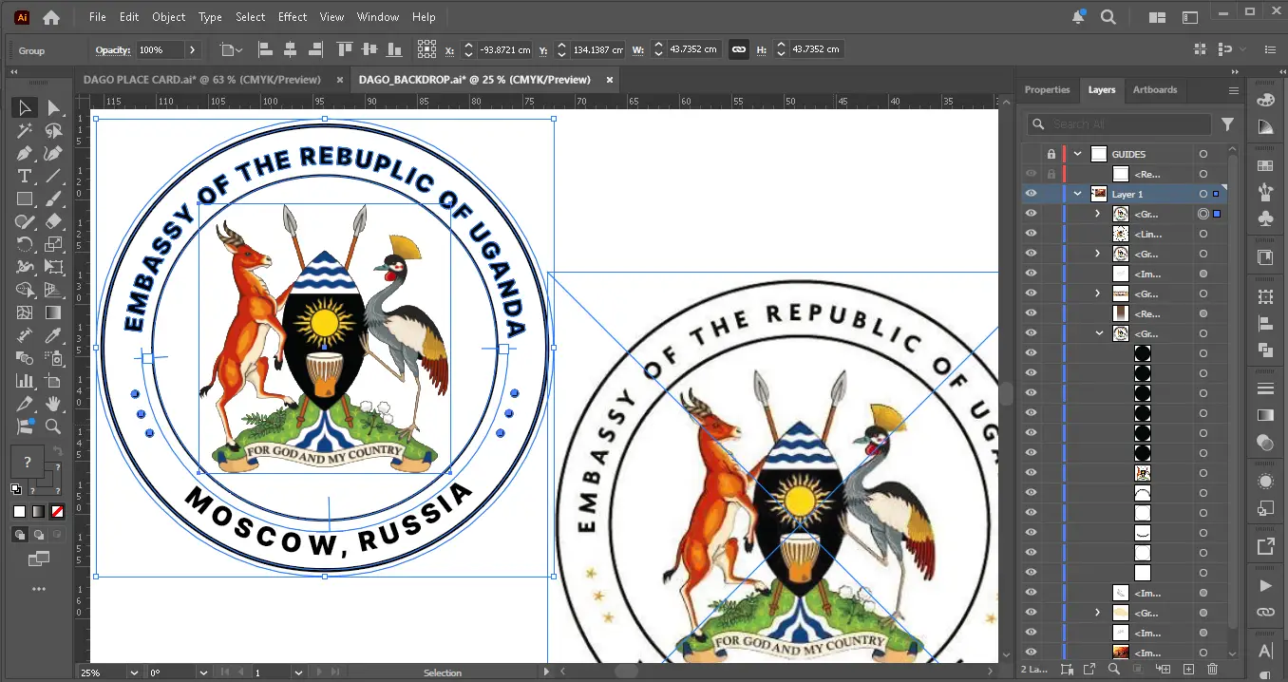Change Screen Mode button
The height and width of the screenshot is (682, 1288).
[39, 559]
